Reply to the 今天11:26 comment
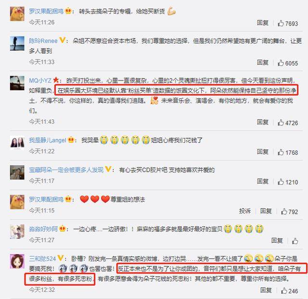308x299 pixels. (263, 23)
